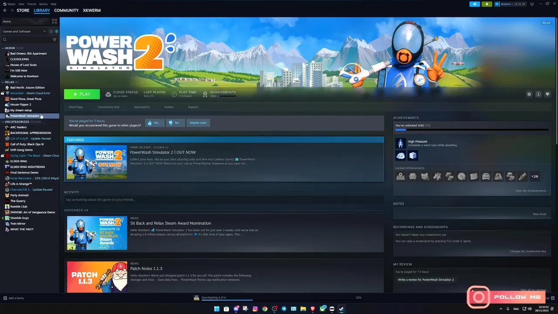This screenshot has height=314, width=558.
Task: Open the View menu
Action: point(21,4)
